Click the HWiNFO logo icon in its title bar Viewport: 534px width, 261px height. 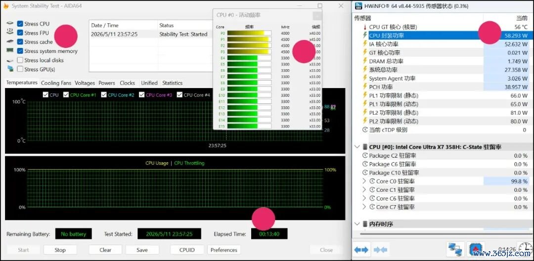pos(358,6)
